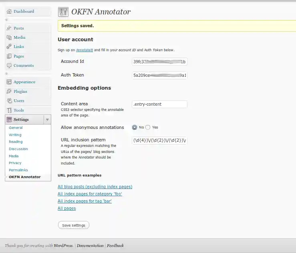
Task: Open the Pages menu
Action: (19, 56)
